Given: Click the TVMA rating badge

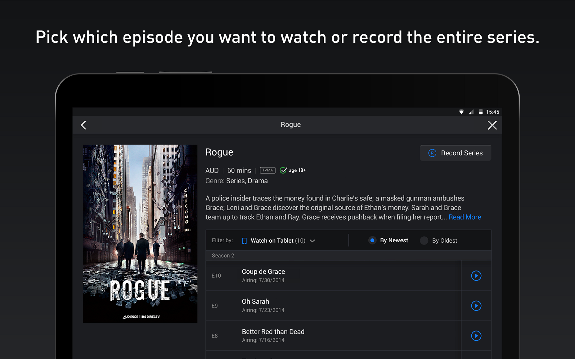Looking at the screenshot, I should click(x=267, y=170).
